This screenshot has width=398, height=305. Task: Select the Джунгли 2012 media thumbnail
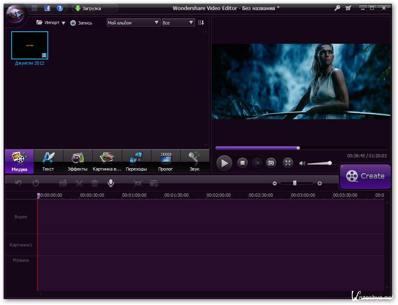point(30,45)
